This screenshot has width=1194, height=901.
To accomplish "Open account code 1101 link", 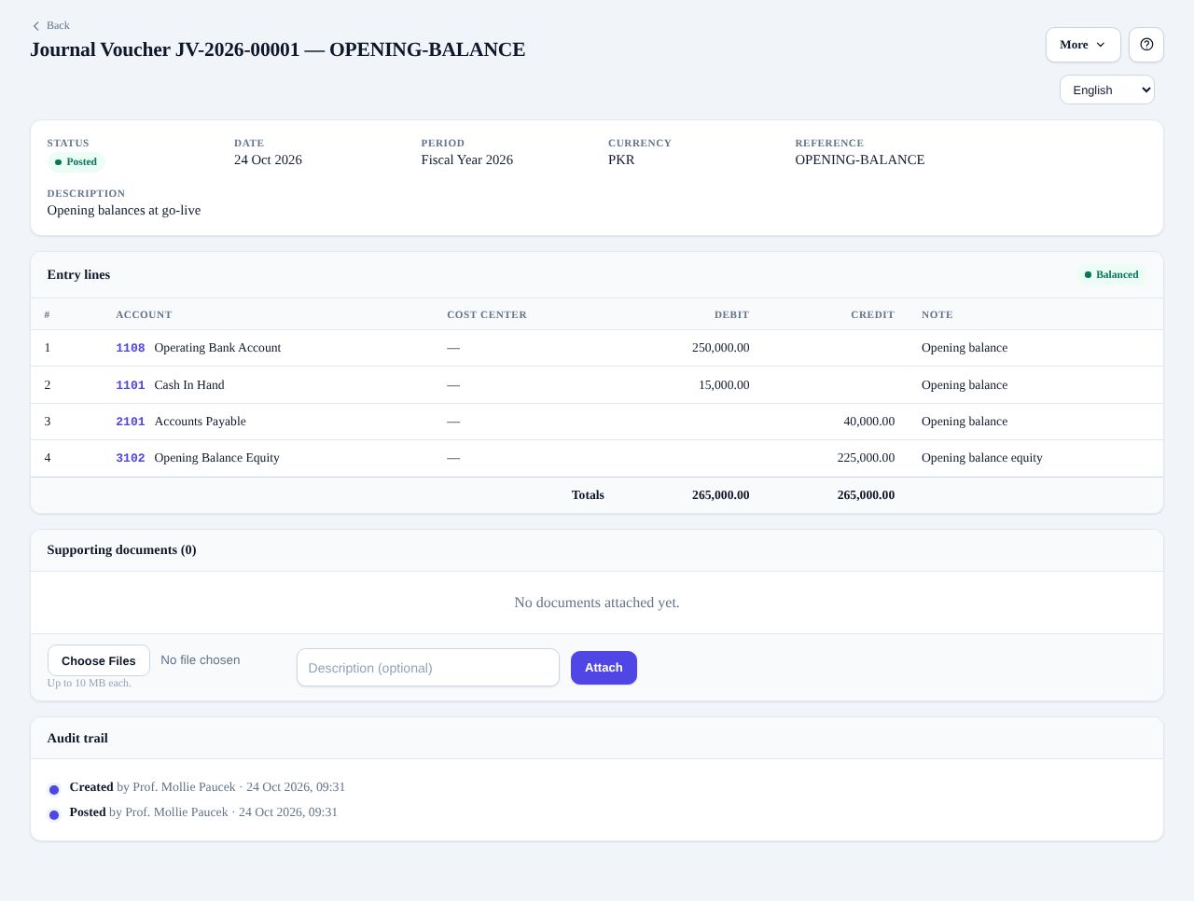I will (x=131, y=385).
